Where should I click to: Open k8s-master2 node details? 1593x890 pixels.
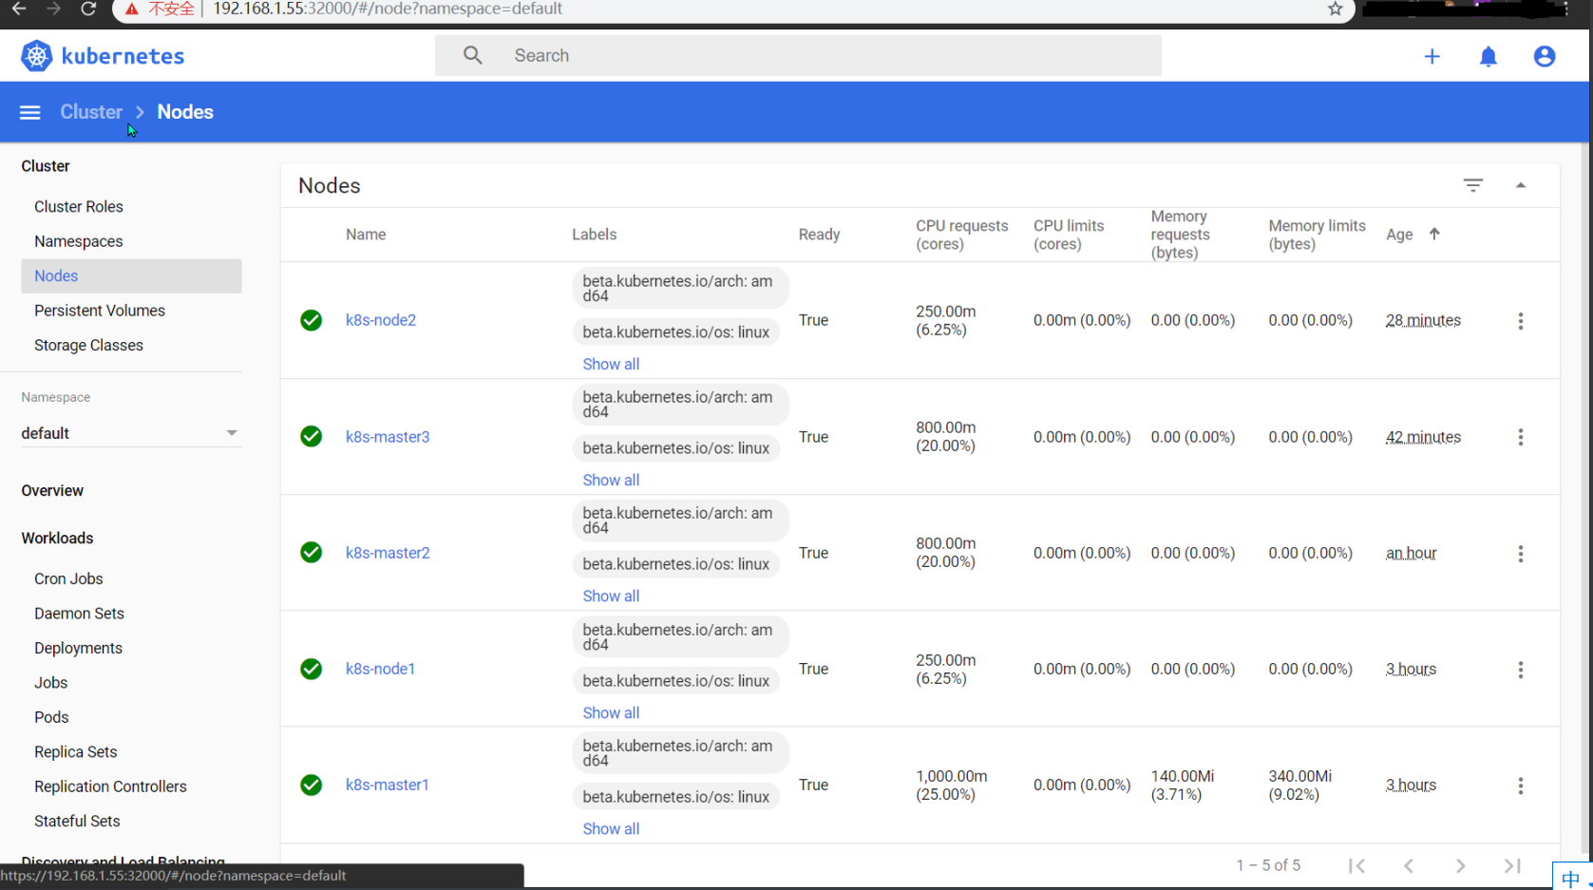pos(388,553)
